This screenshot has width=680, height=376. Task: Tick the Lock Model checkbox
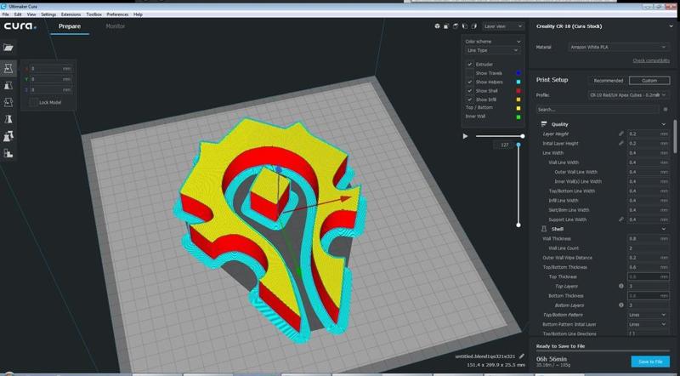[x=33, y=102]
